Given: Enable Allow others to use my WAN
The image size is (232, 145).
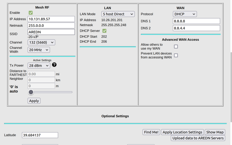Looking at the screenshot, I should click(x=176, y=47).
